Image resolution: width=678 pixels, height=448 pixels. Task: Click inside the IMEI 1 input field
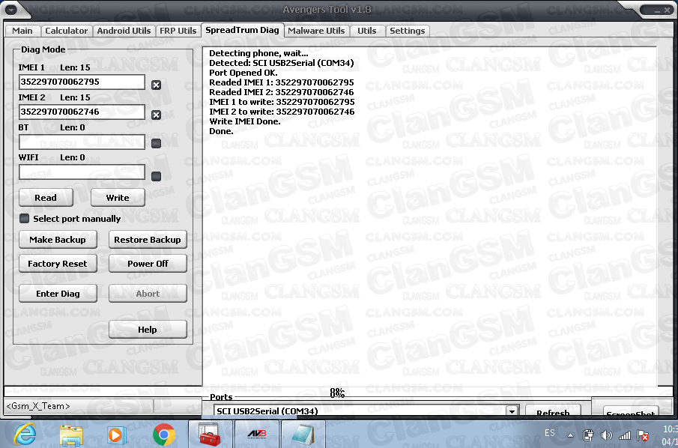[82, 82]
